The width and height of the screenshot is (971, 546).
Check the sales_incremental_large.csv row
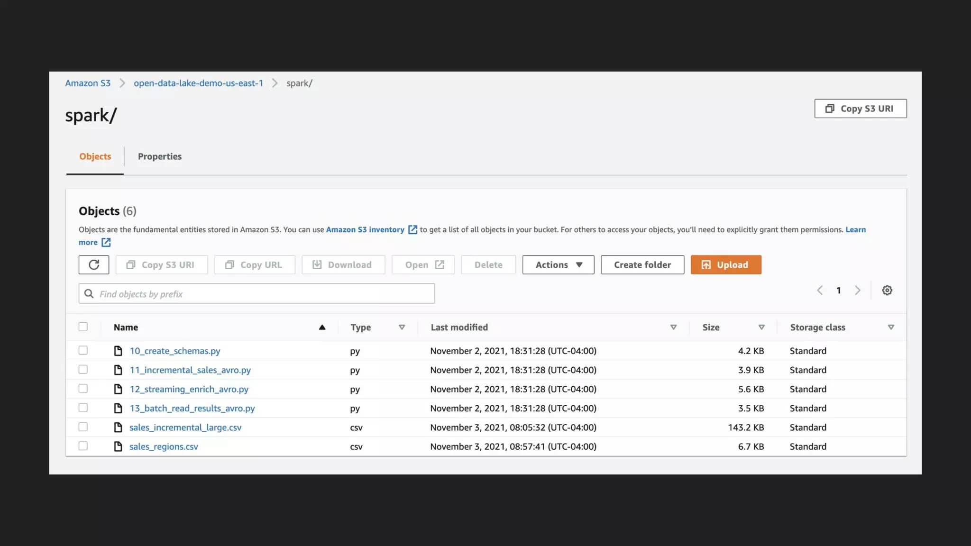pos(83,427)
